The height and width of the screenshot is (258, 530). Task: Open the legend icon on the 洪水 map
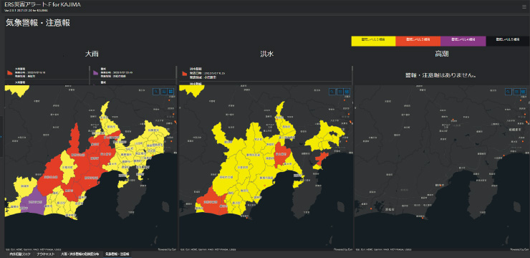(x=340, y=91)
